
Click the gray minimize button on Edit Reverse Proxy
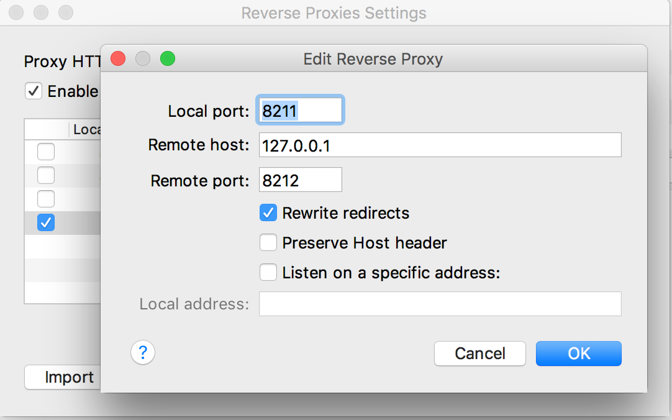coord(143,59)
